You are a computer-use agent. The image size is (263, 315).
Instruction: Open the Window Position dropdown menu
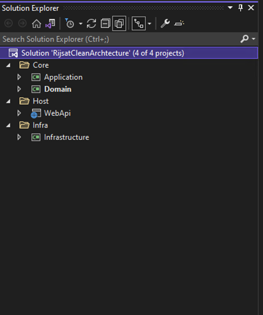(x=230, y=8)
